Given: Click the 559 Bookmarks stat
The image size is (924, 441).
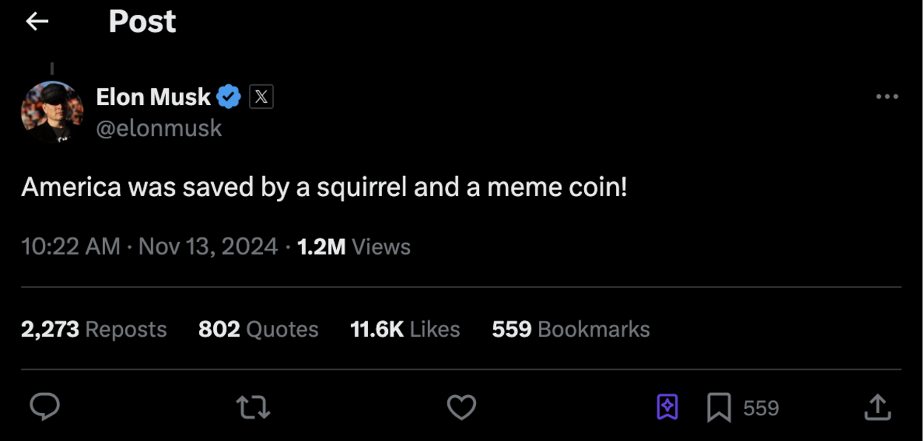Looking at the screenshot, I should pyautogui.click(x=571, y=329).
